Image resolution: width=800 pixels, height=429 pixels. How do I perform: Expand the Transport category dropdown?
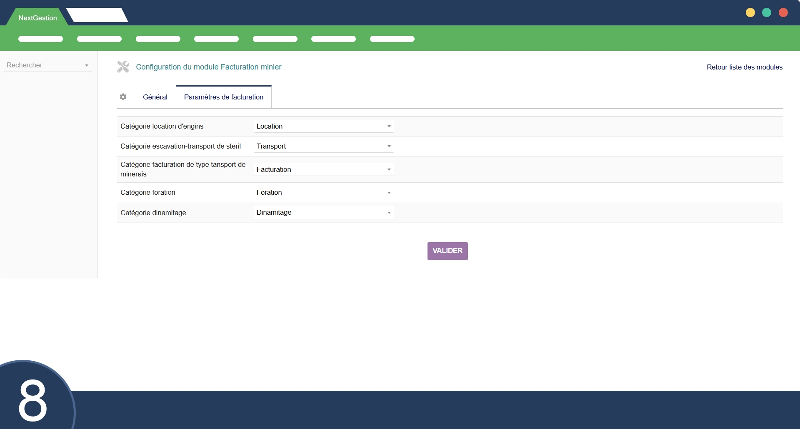323,146
